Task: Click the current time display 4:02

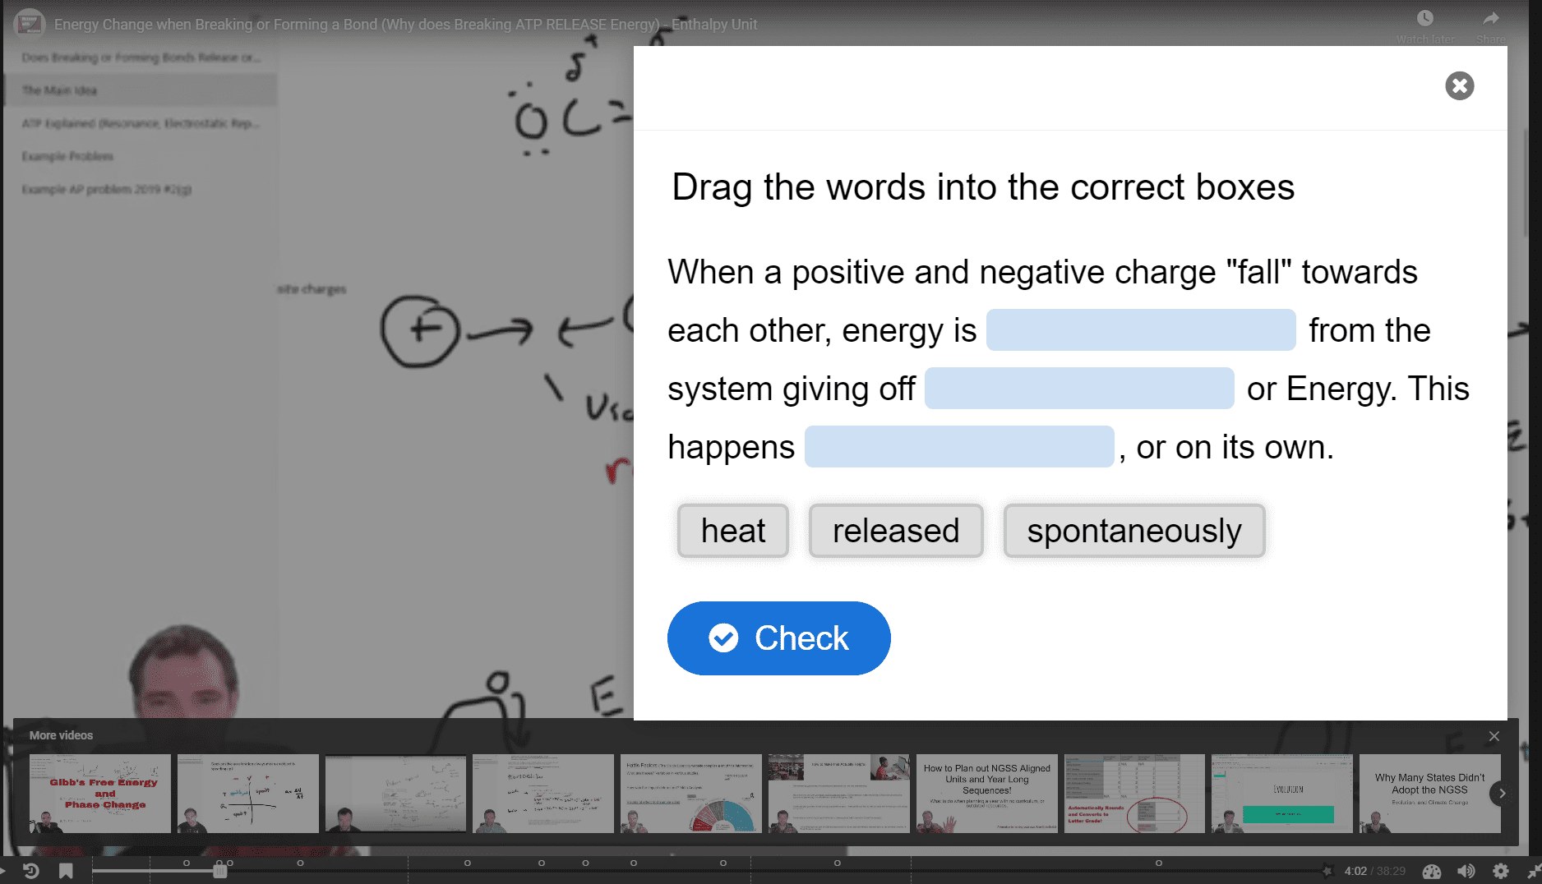Action: point(1355,871)
